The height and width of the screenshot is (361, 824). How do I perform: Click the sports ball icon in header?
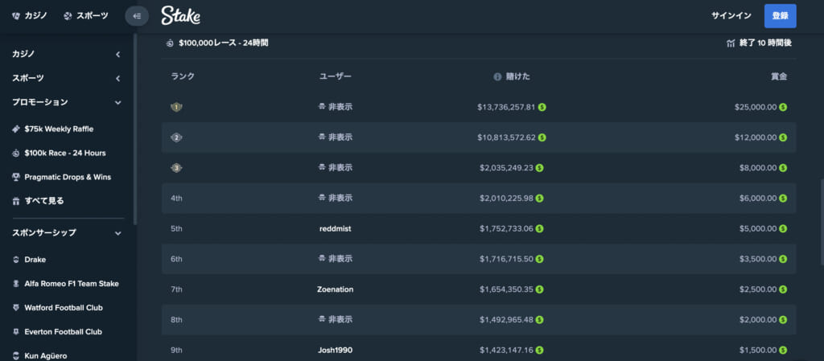tap(68, 16)
